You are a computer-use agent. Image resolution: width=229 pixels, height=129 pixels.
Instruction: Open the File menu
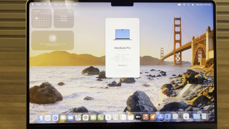45,4
